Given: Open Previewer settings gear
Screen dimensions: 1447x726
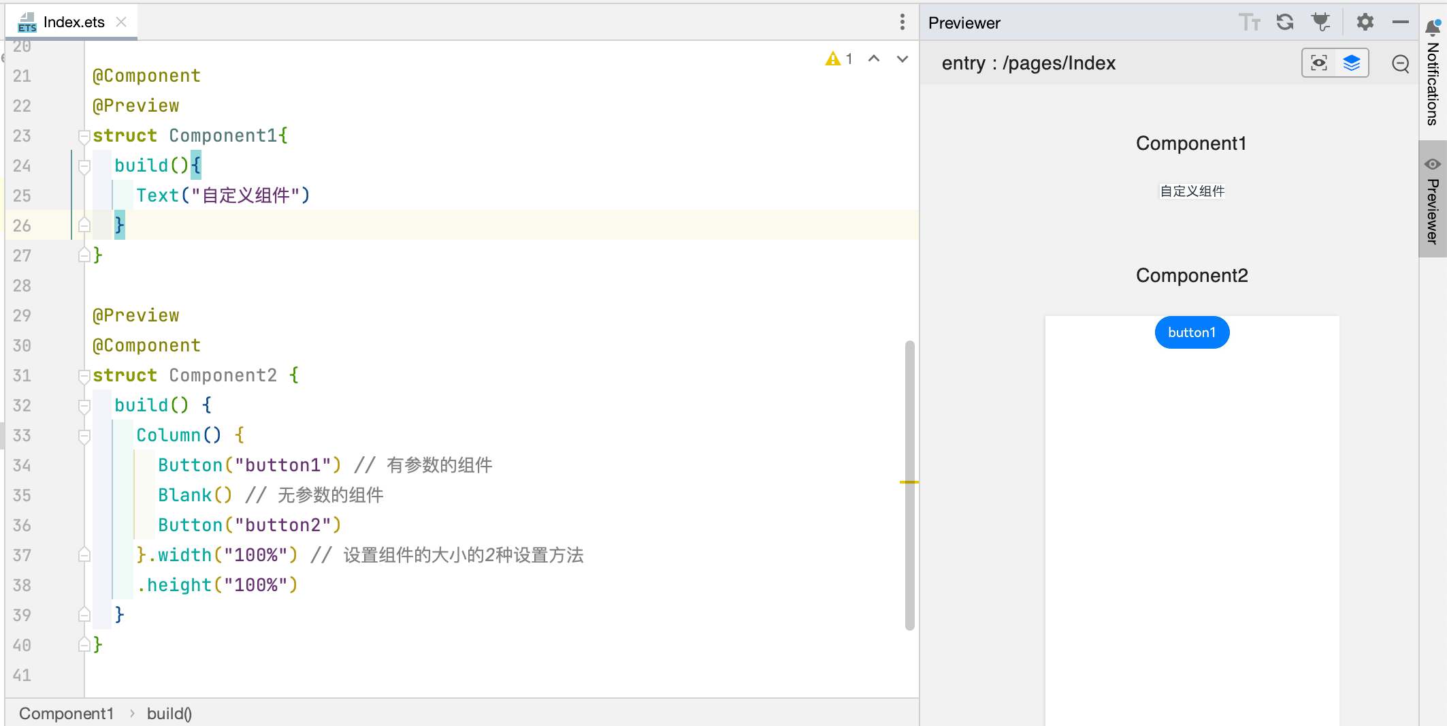Looking at the screenshot, I should tap(1365, 22).
